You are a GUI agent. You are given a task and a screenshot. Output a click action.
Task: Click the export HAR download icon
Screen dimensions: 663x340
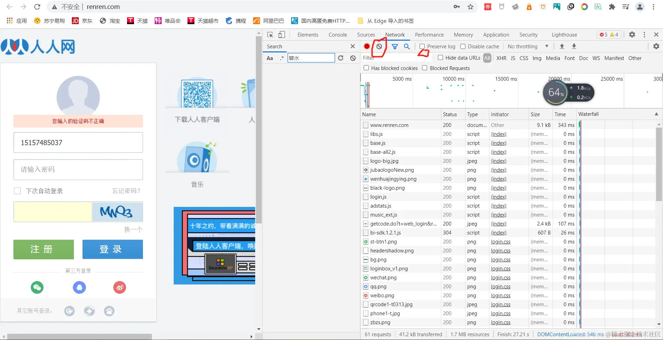point(574,46)
